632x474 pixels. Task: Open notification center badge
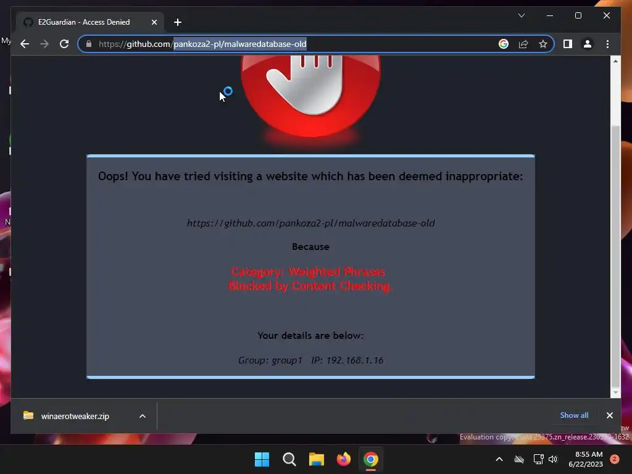pos(614,459)
